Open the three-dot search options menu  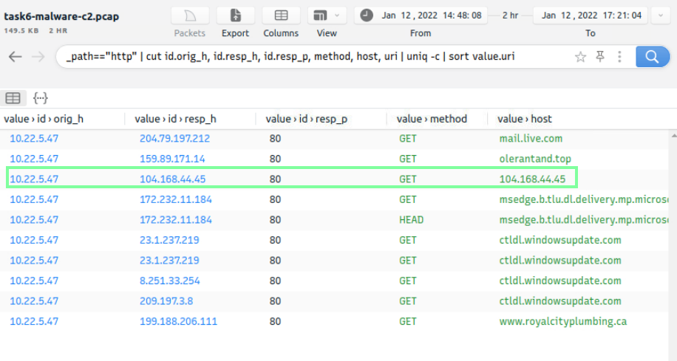[619, 57]
